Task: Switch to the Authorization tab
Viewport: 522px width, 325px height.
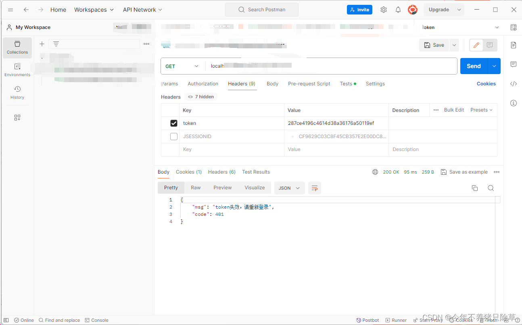Action: 203,84
